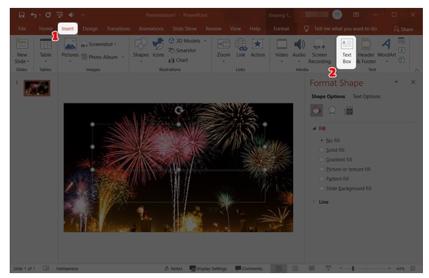Select the Solid fill radio option
429x278 pixels.
(x=322, y=150)
